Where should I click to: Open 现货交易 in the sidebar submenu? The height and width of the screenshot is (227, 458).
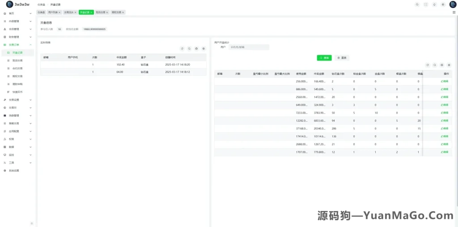point(17,61)
